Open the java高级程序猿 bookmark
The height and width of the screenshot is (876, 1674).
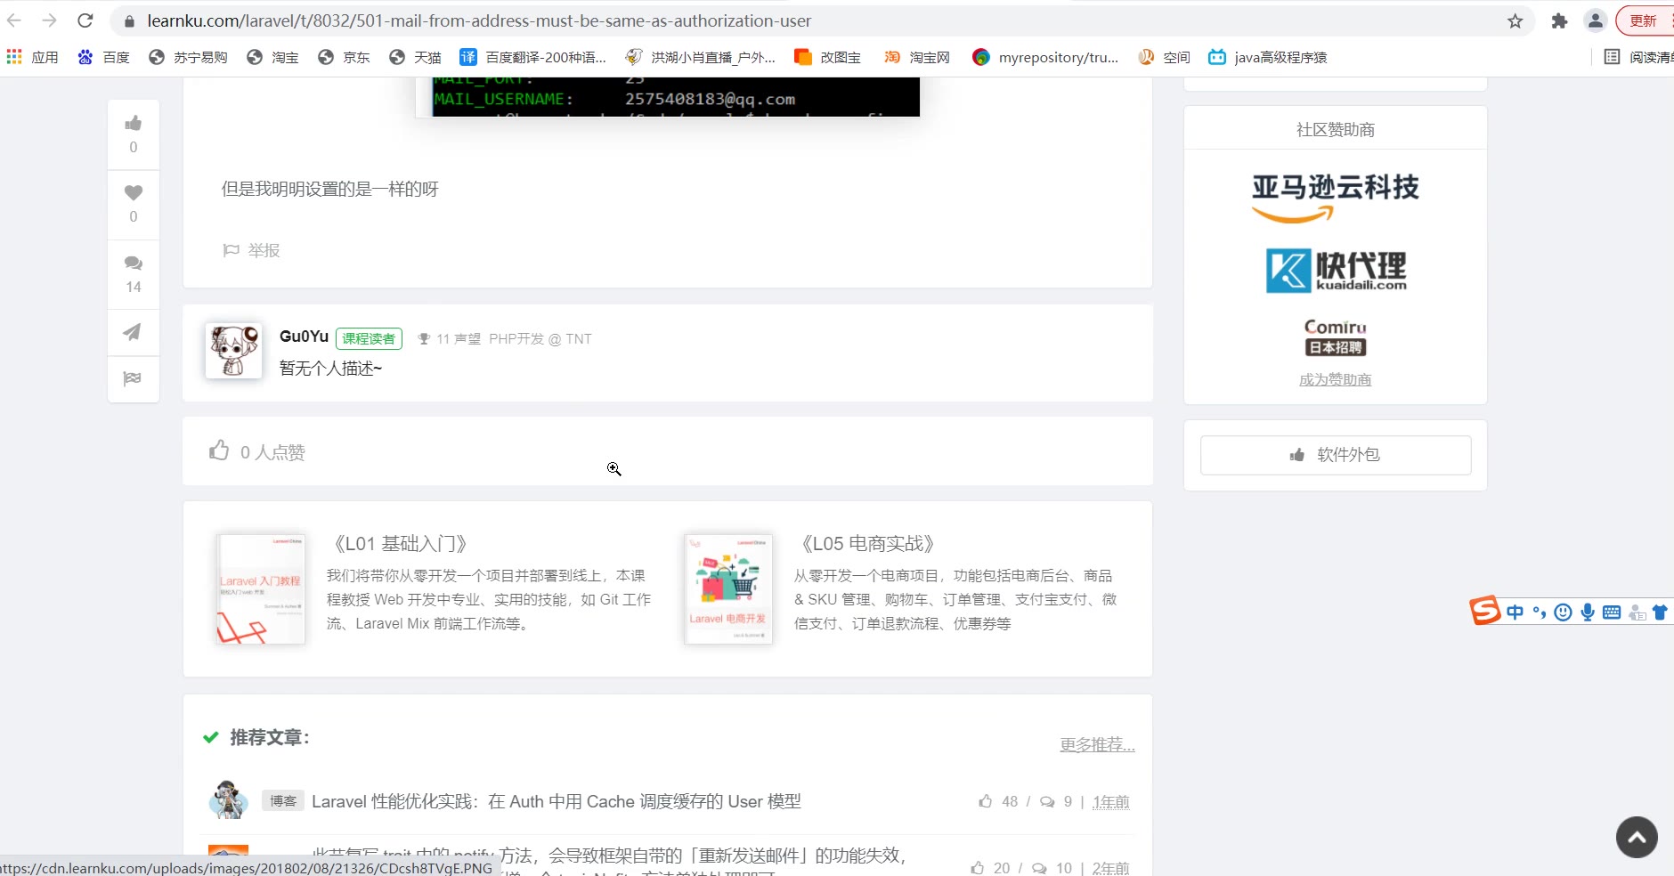1268,57
